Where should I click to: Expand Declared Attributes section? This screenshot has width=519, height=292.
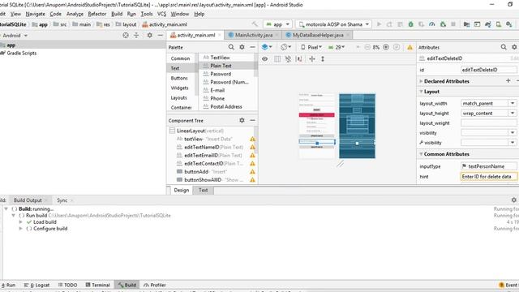click(421, 81)
